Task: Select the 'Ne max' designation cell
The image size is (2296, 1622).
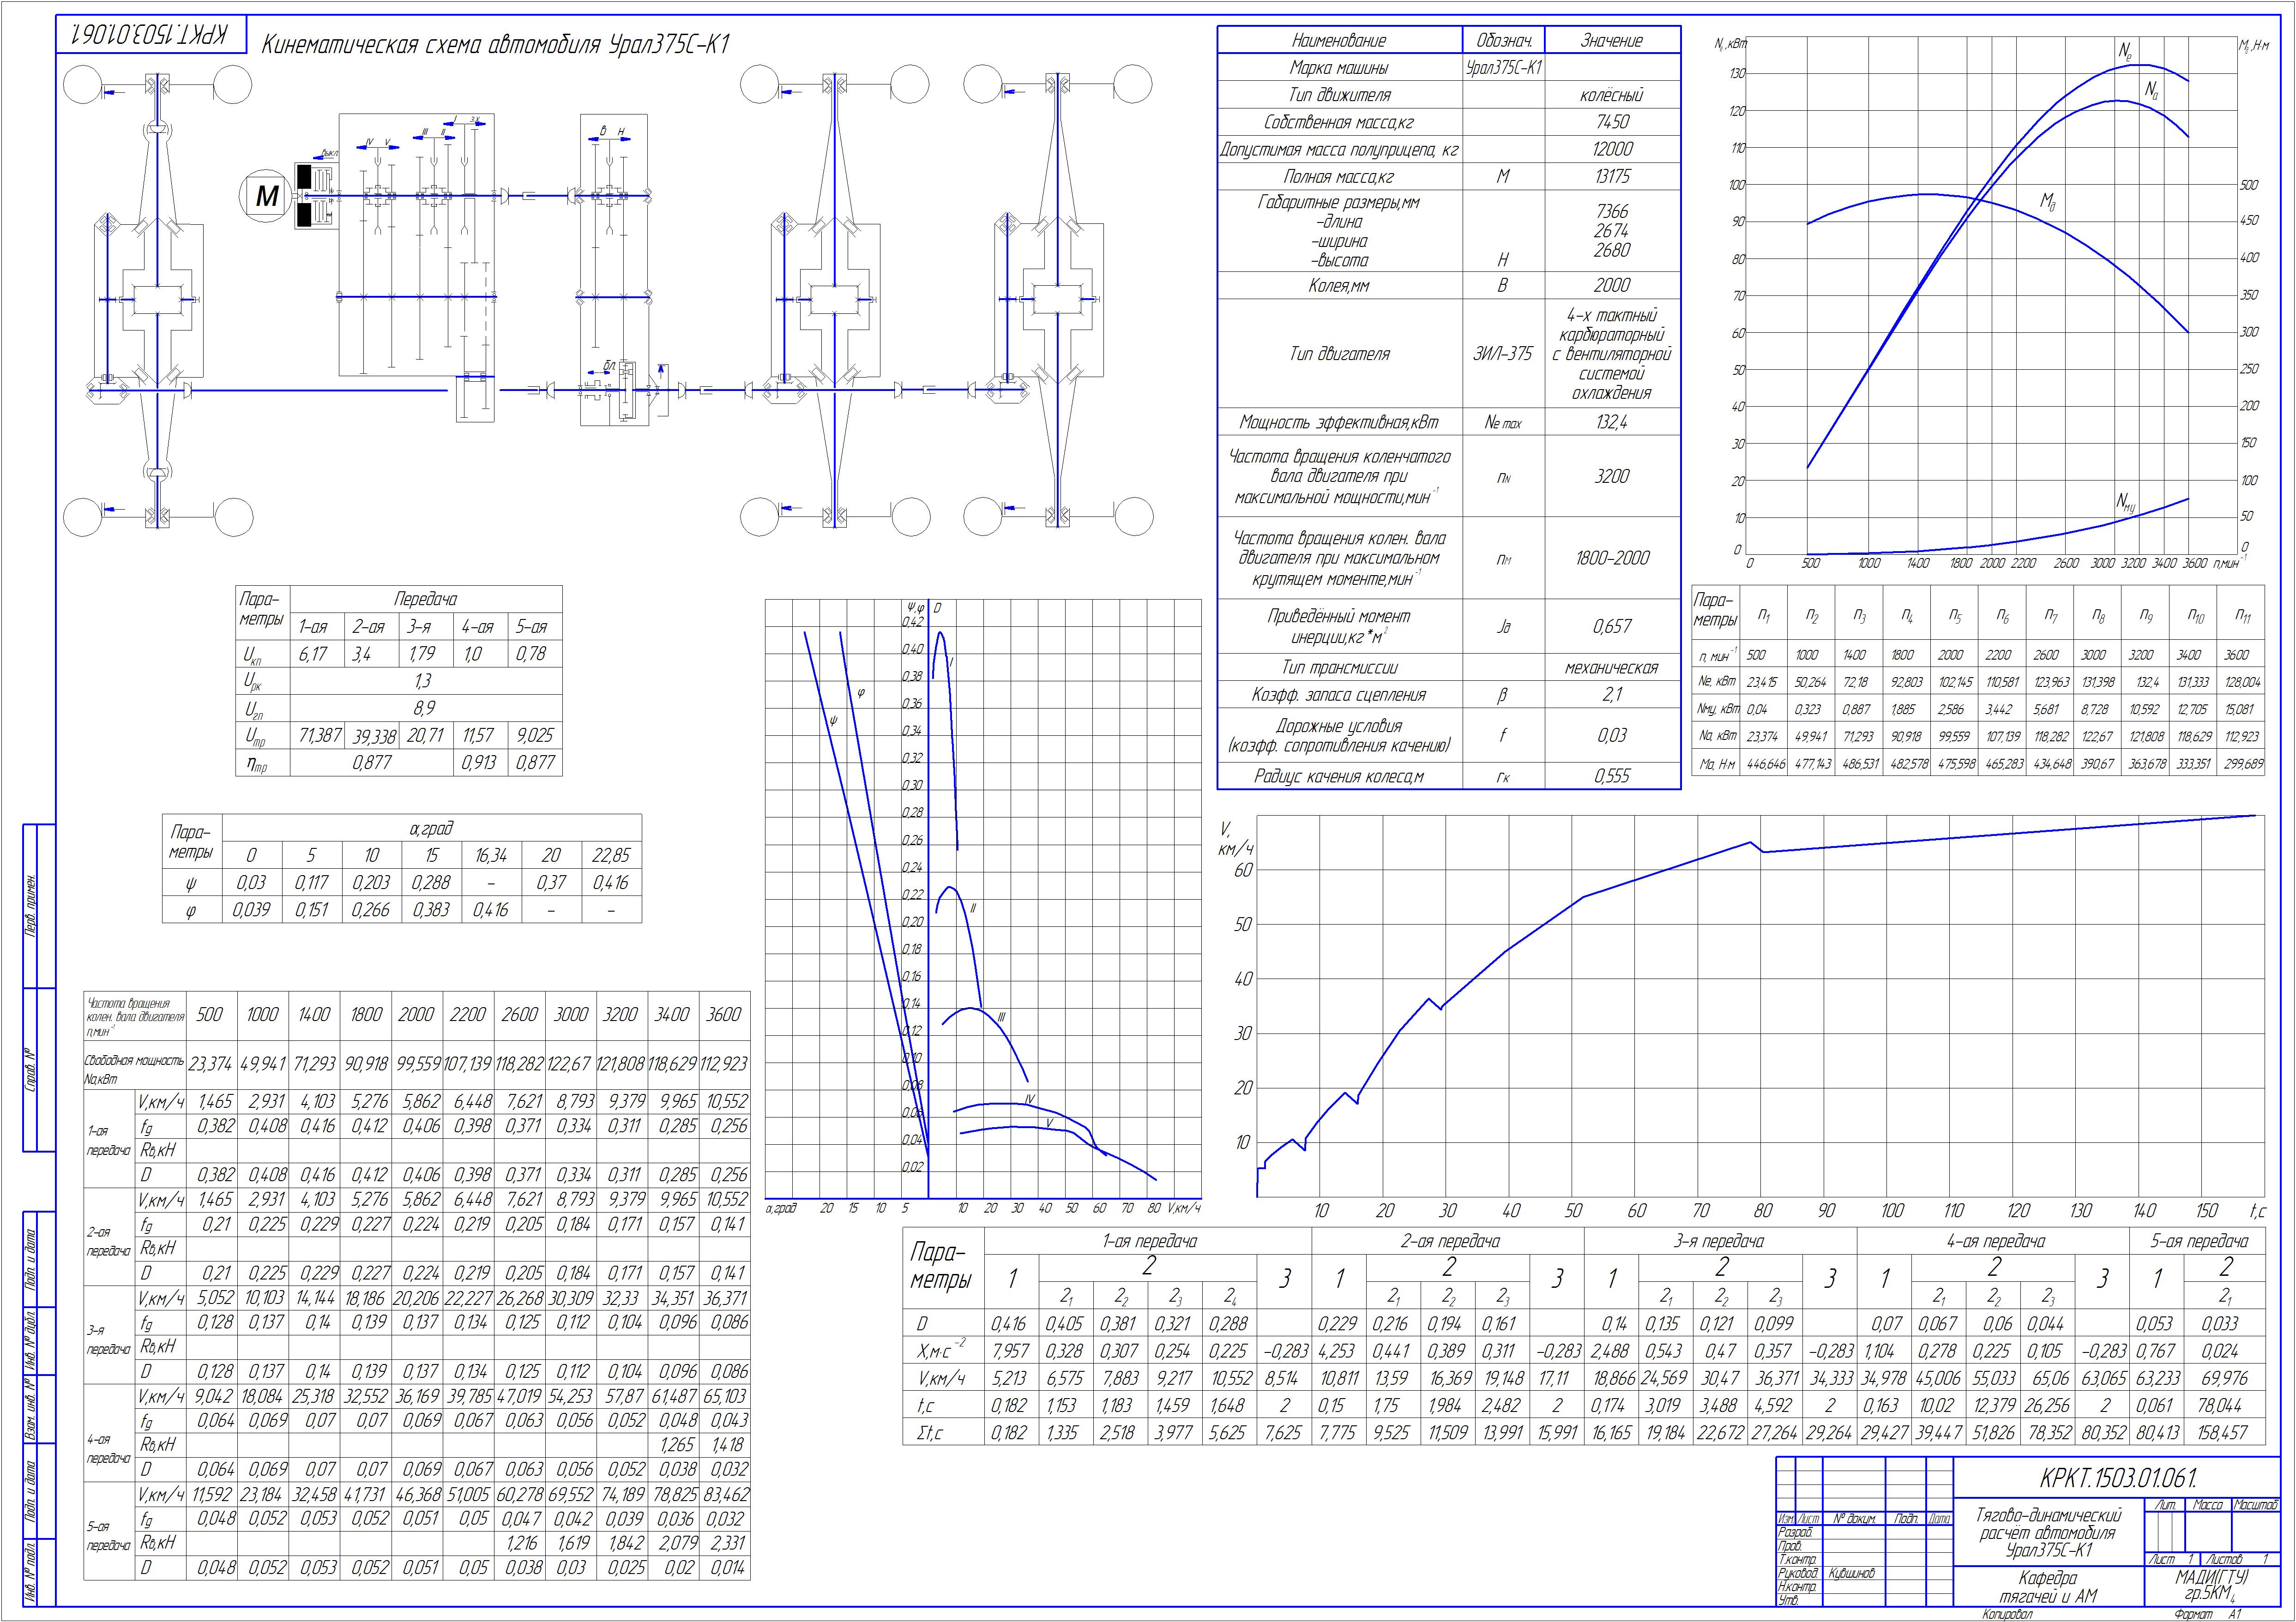Action: coord(1503,423)
